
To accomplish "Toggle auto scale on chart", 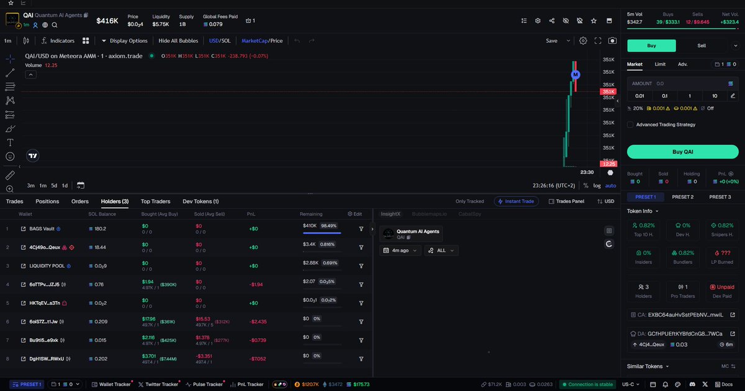I will click(x=611, y=185).
